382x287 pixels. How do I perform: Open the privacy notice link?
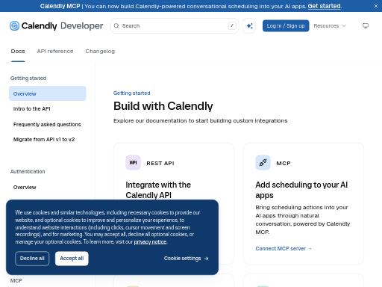coord(150,242)
